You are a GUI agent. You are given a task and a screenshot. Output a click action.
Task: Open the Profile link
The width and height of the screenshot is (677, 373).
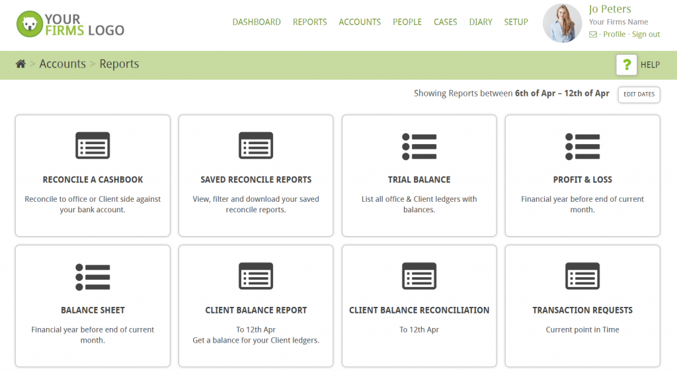[x=614, y=34]
